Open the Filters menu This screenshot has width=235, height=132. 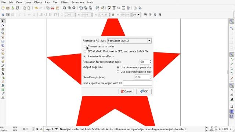pos(65,3)
